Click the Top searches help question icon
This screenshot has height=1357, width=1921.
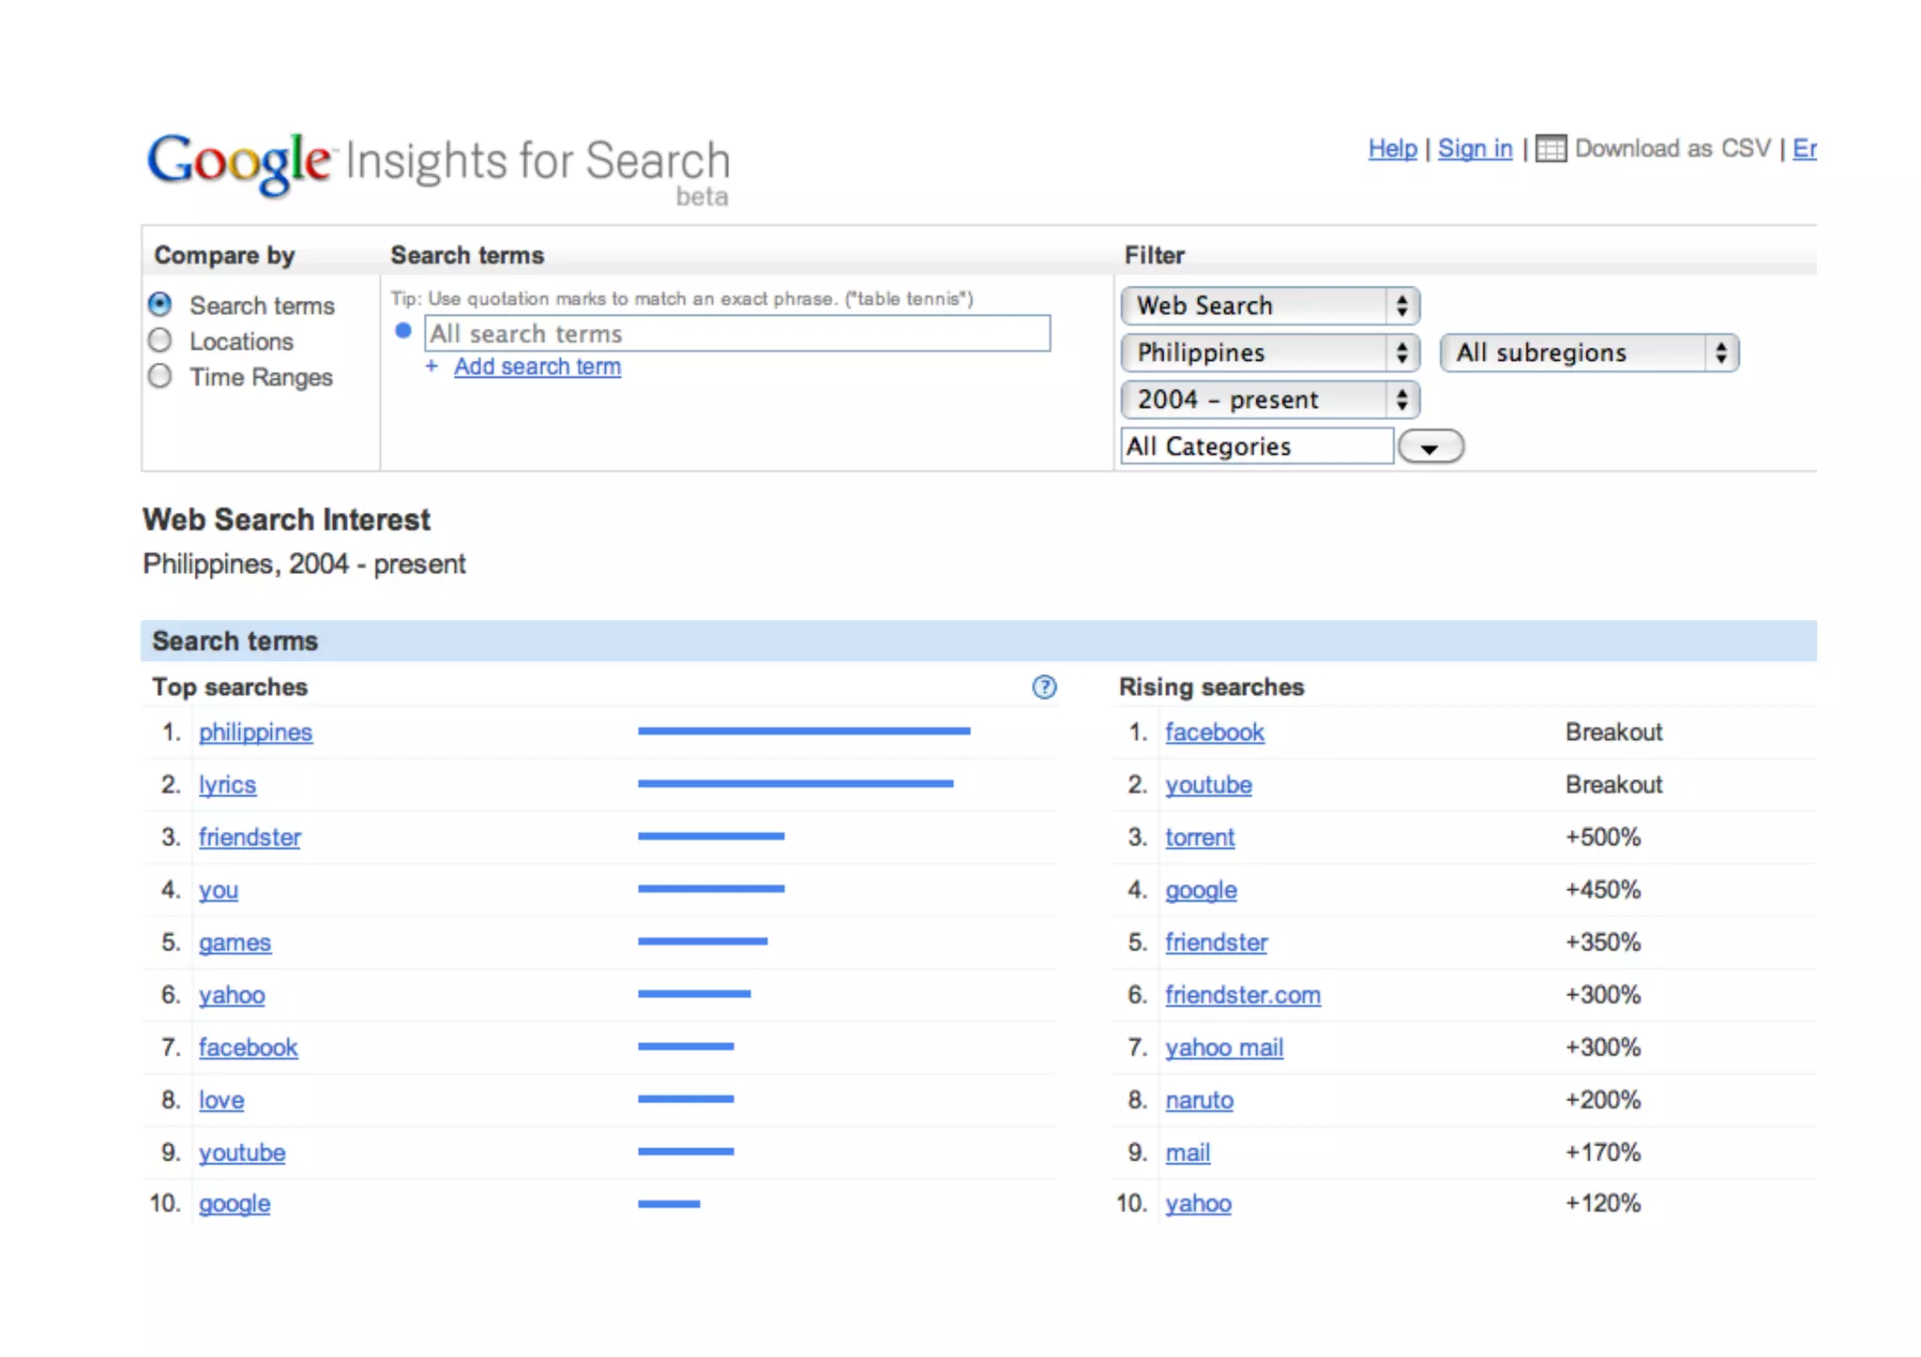(1044, 687)
